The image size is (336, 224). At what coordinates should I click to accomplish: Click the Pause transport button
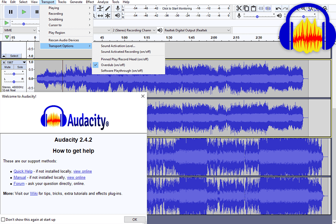click(x=10, y=12)
